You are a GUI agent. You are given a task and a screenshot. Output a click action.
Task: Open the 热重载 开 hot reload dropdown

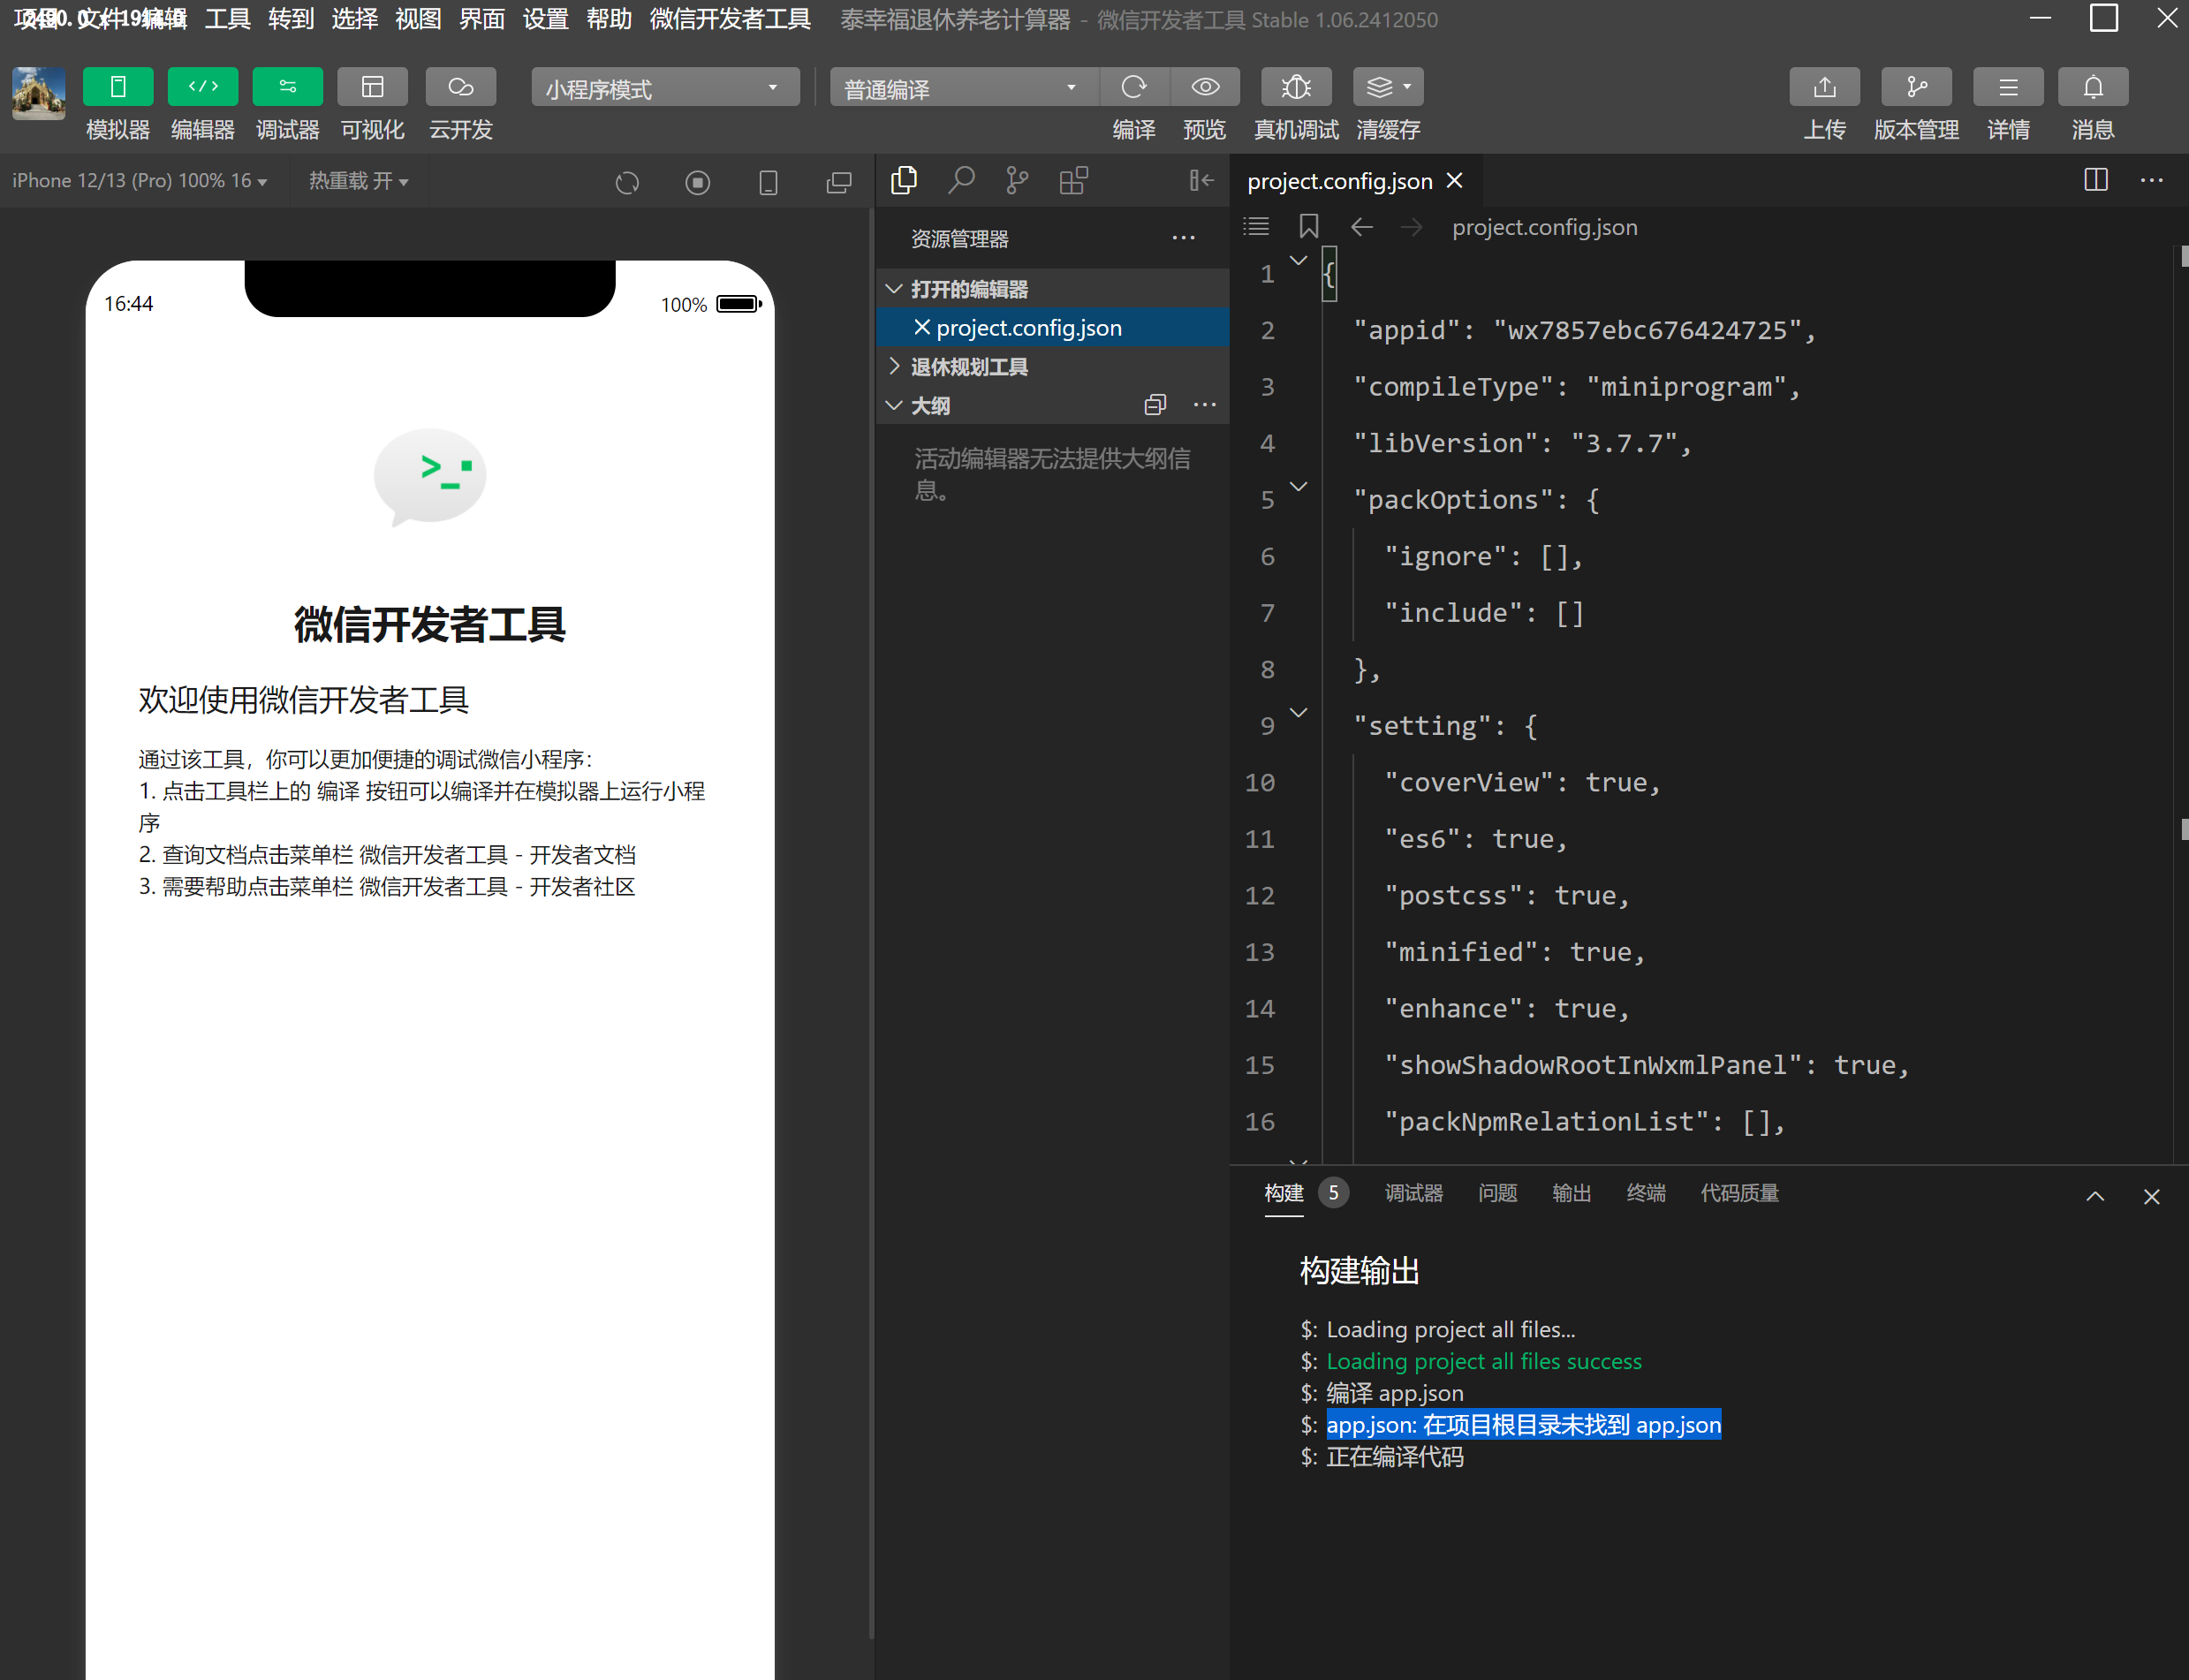pos(358,181)
